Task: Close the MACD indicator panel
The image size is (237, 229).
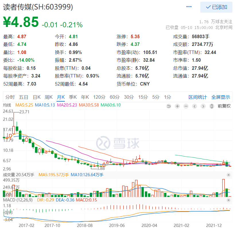Action: click(x=228, y=200)
